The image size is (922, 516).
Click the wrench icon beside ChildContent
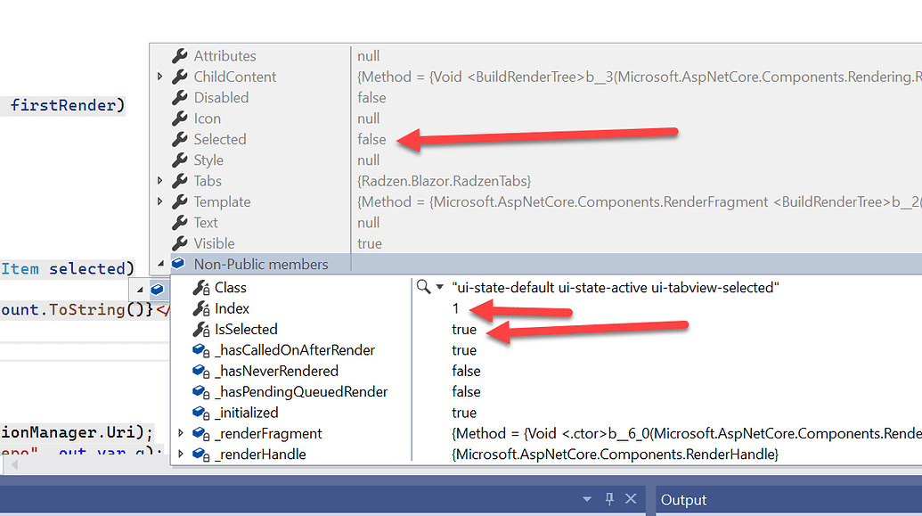180,77
